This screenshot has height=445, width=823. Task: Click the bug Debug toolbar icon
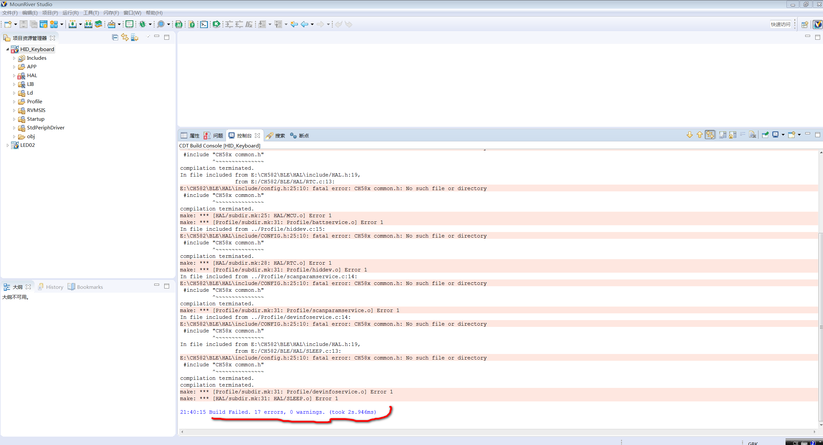(x=143, y=24)
